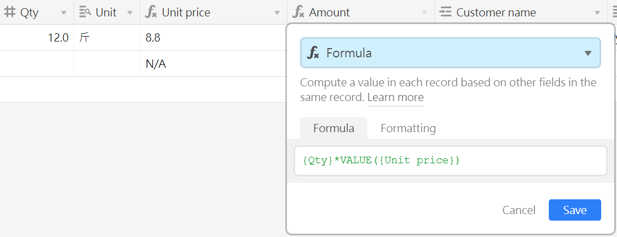
Task: Open the Customer name column dropdown arrow
Action: tap(597, 13)
